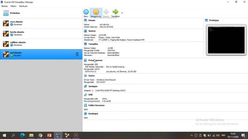
Task: Open the Berkas menu
Action: 4,6
